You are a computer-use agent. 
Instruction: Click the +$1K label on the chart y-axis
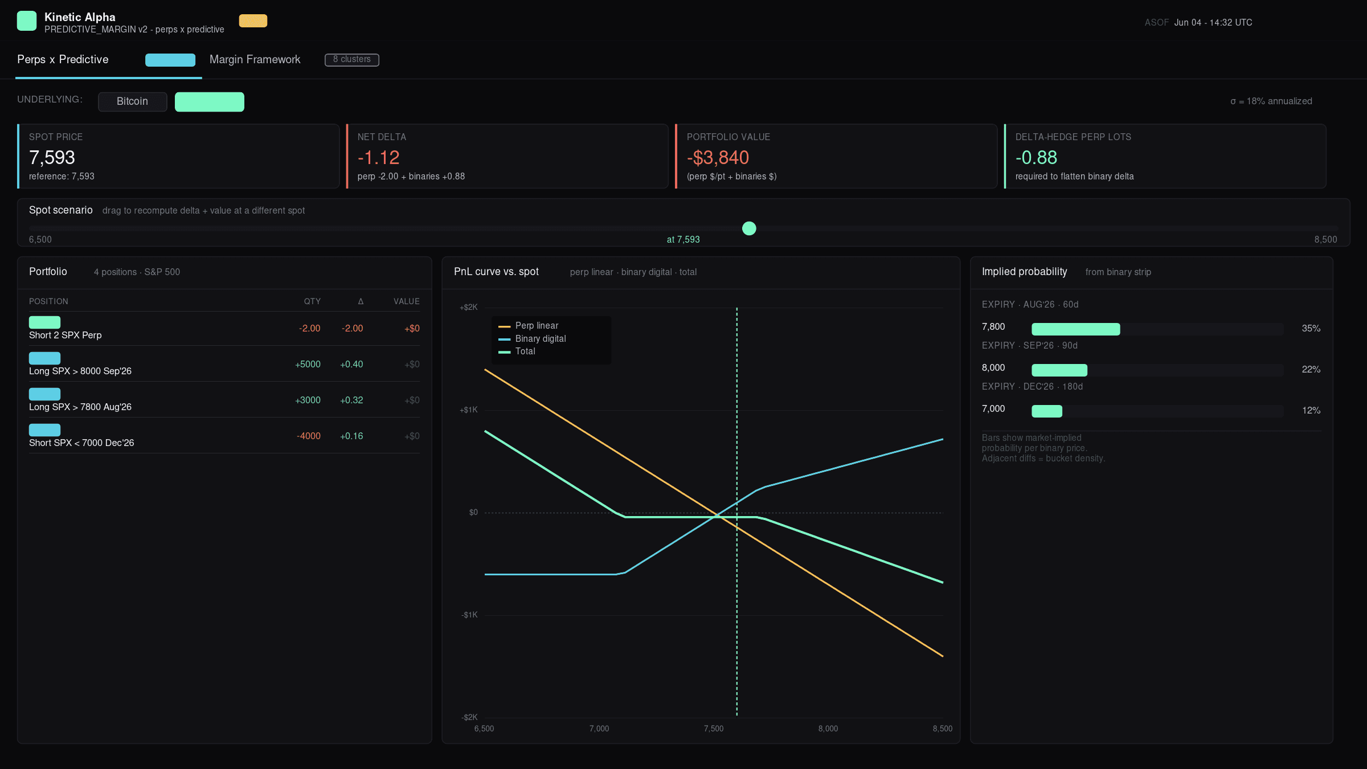(x=469, y=410)
